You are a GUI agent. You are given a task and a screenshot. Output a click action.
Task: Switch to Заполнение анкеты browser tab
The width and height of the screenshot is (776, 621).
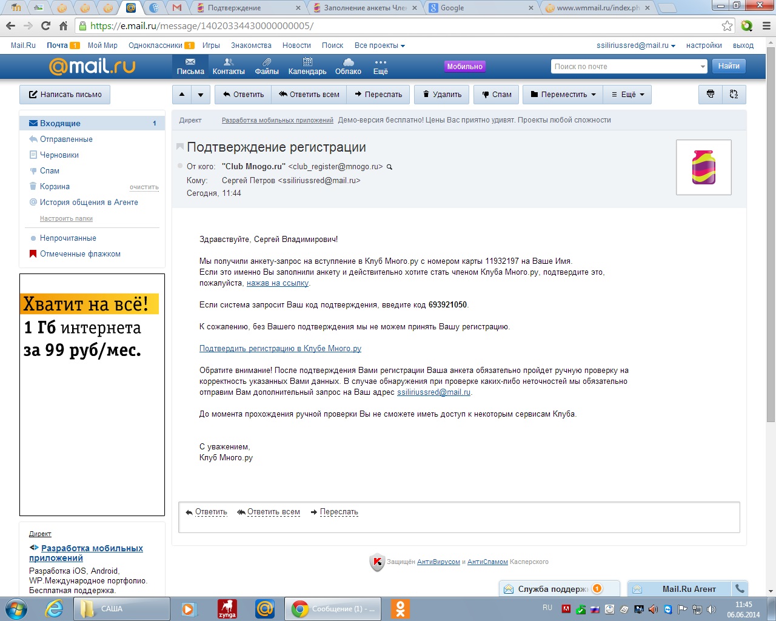[366, 8]
